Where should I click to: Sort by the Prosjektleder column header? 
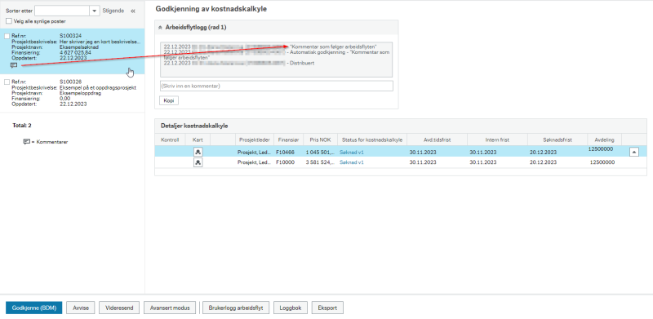coord(255,140)
